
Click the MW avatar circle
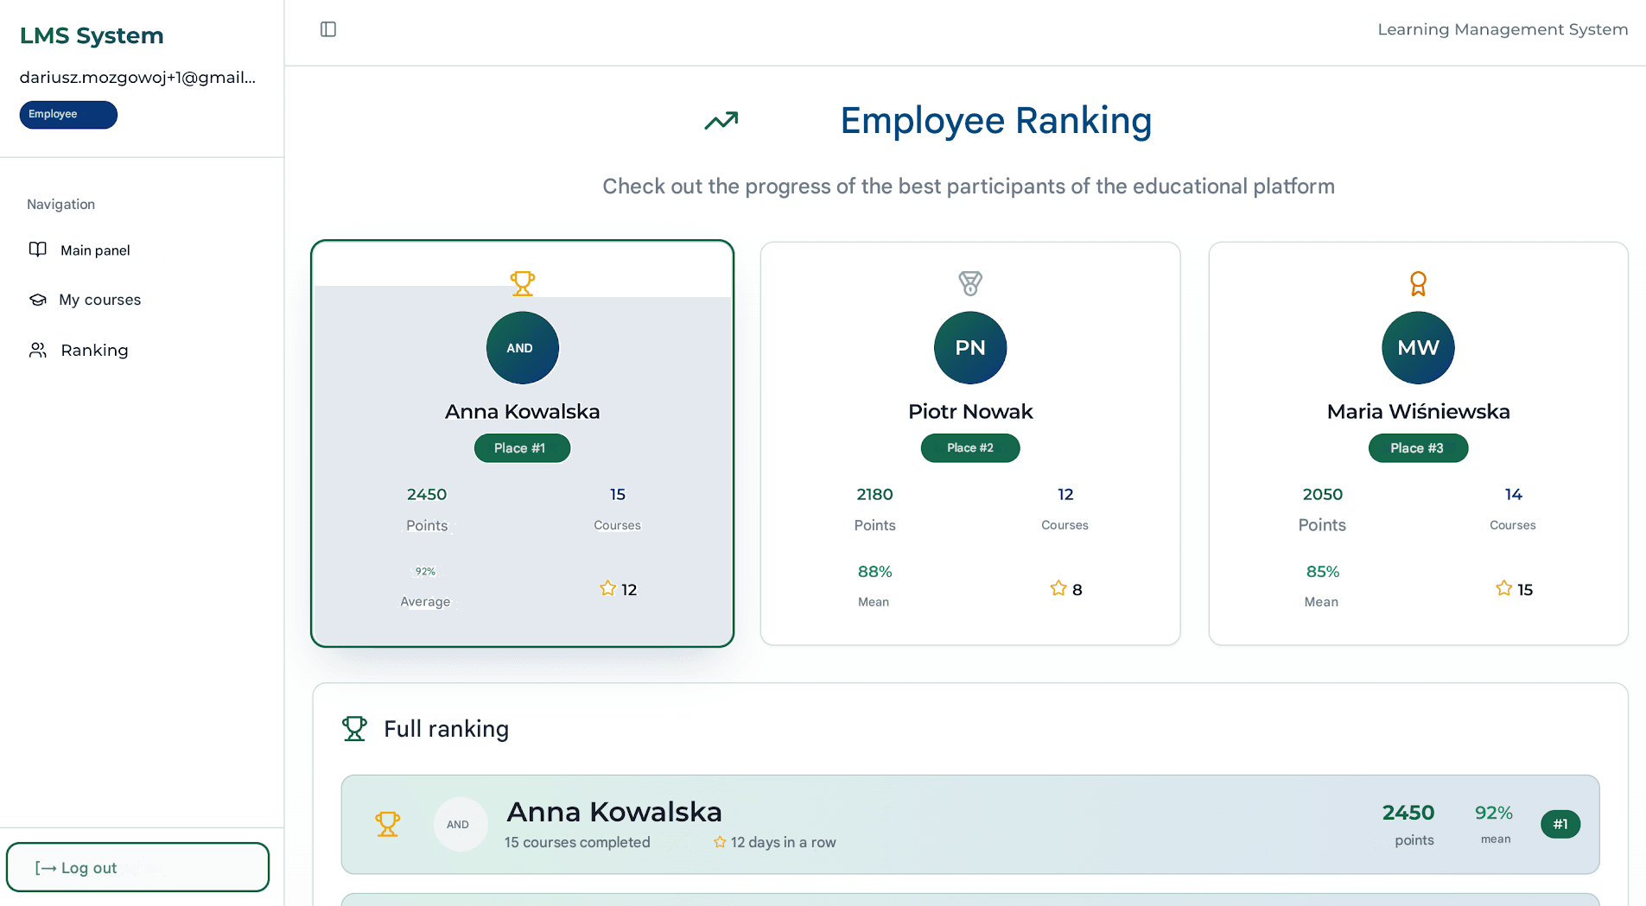[1418, 348]
